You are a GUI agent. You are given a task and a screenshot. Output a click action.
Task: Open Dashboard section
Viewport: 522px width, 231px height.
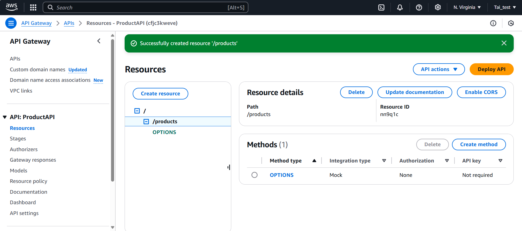coord(23,203)
